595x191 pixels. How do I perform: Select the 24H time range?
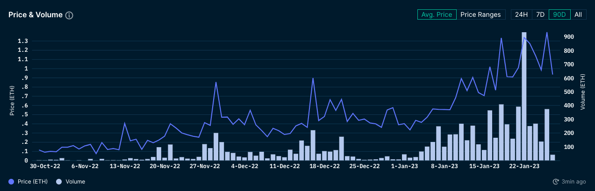[x=521, y=14]
